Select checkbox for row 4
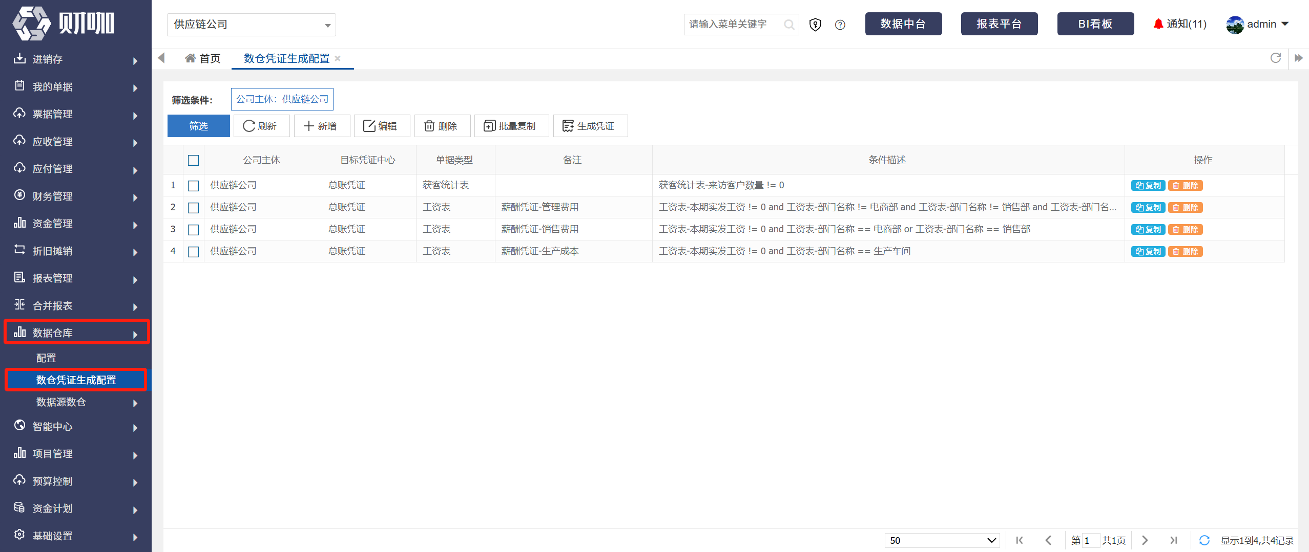The width and height of the screenshot is (1309, 552). tap(193, 252)
